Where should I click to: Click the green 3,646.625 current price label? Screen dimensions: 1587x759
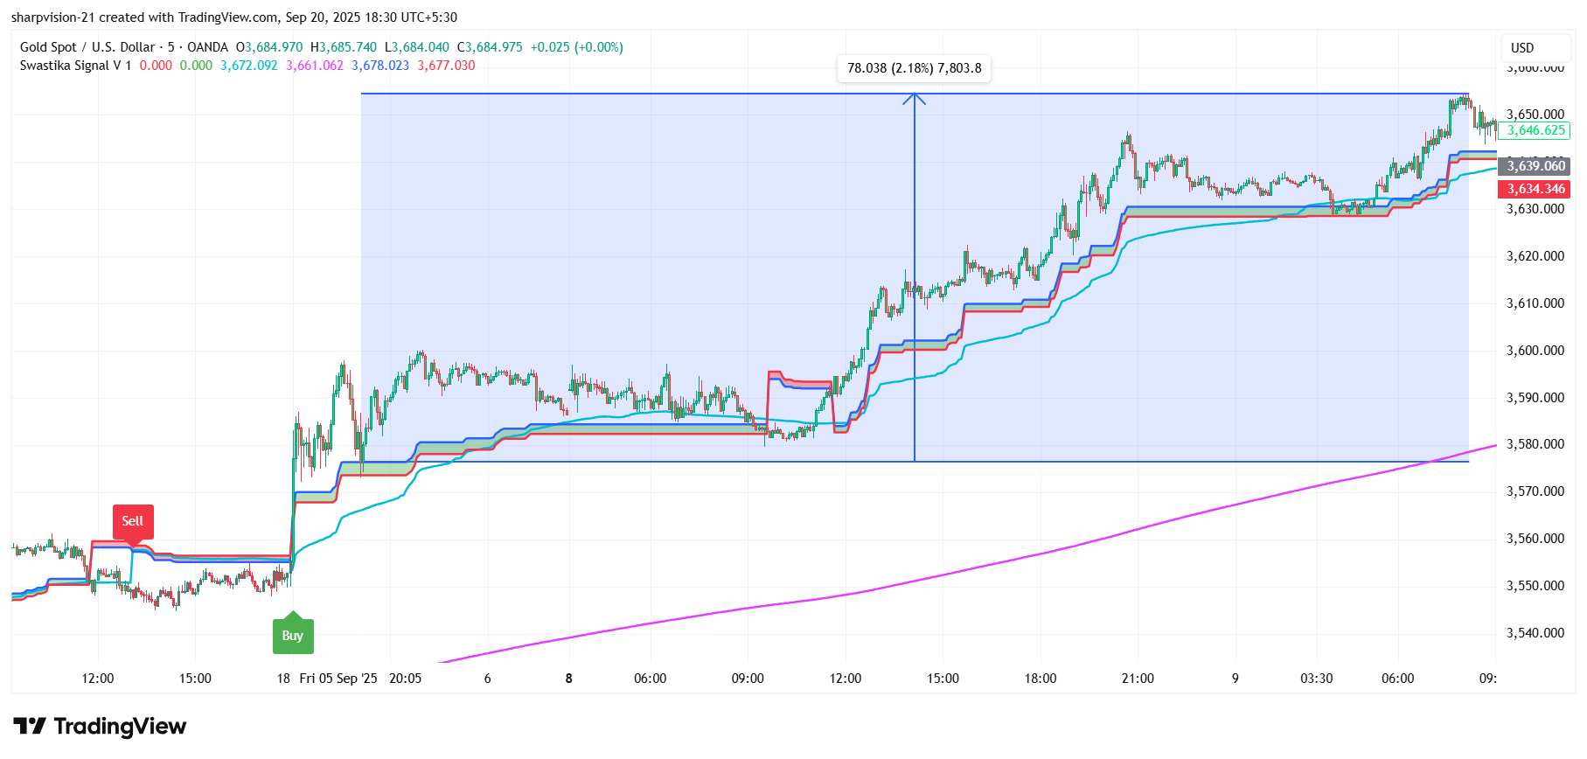[x=1535, y=130]
